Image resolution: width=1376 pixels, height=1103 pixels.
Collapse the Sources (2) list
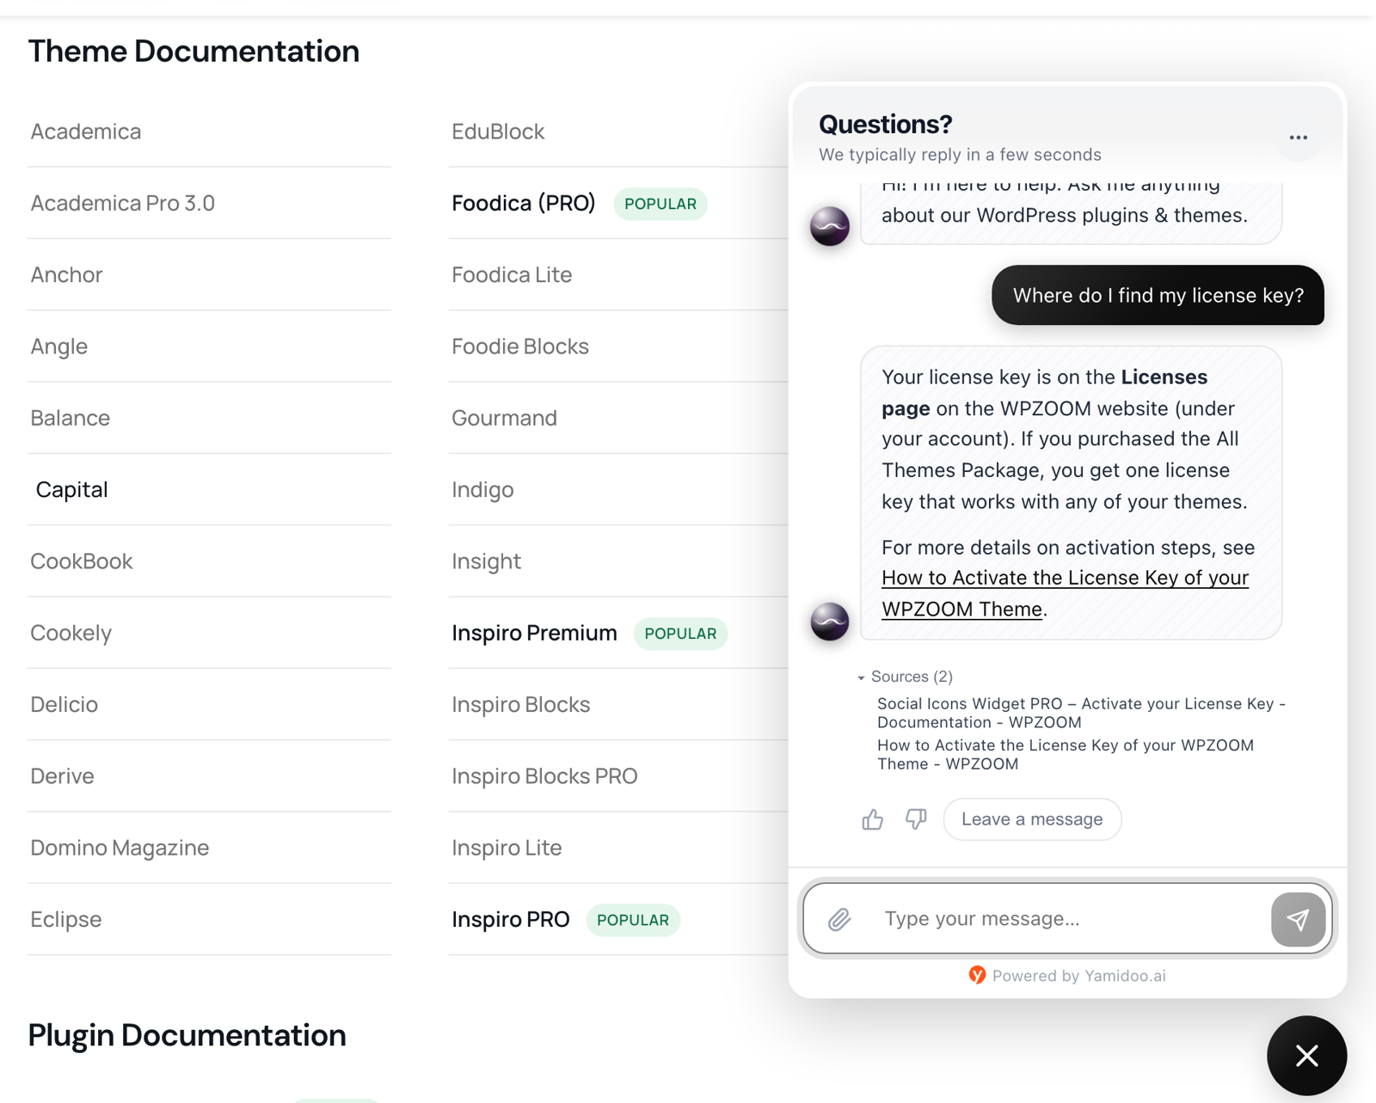click(x=905, y=677)
